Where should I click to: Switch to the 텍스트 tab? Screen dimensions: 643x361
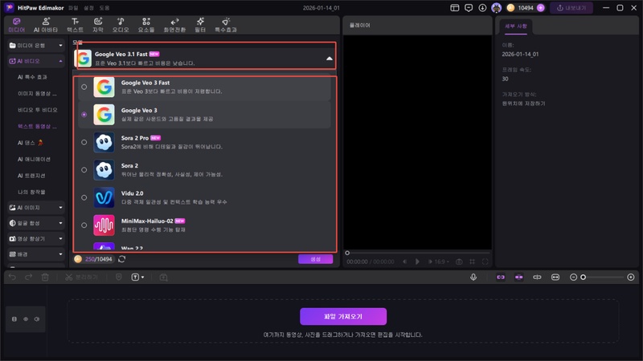pyautogui.click(x=75, y=25)
